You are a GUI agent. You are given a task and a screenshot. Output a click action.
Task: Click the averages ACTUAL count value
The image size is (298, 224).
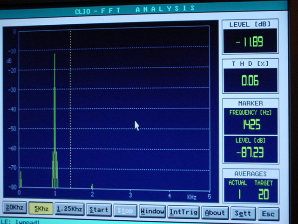point(239,194)
